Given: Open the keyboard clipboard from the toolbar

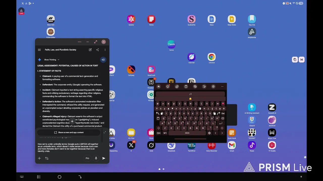Looking at the screenshot, I should pos(186,87).
